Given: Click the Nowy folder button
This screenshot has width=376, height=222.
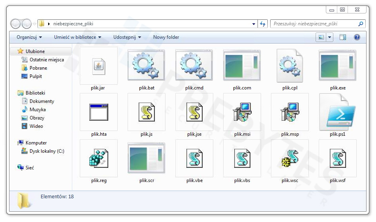Looking at the screenshot, I should click(166, 37).
